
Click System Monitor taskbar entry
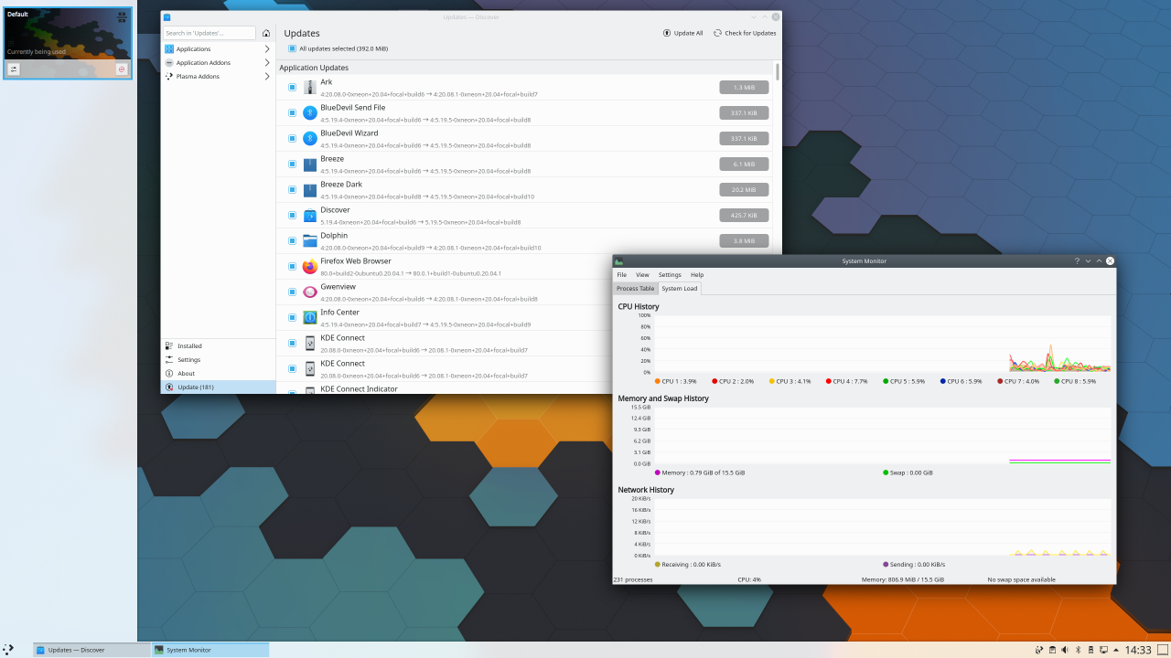tap(211, 650)
